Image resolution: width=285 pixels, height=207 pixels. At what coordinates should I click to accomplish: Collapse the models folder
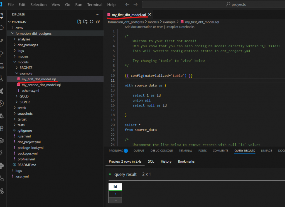[x=23, y=62]
